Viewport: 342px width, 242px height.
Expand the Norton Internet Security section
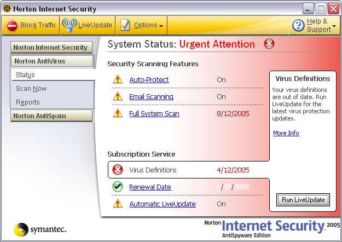point(50,48)
